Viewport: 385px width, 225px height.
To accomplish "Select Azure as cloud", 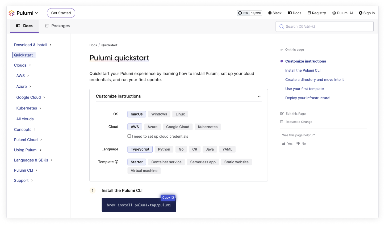I will point(152,127).
